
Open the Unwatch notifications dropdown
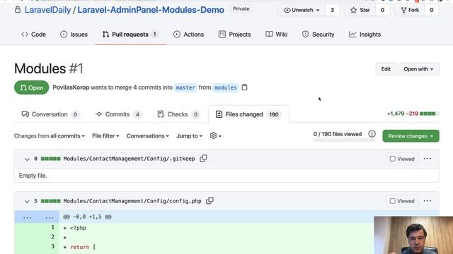tap(302, 10)
